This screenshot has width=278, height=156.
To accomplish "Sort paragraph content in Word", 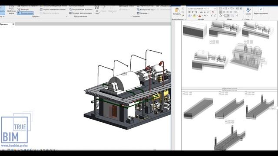I will coord(232,16).
